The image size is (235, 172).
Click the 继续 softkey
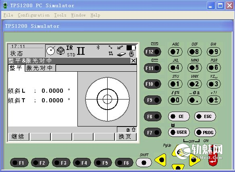(19, 137)
